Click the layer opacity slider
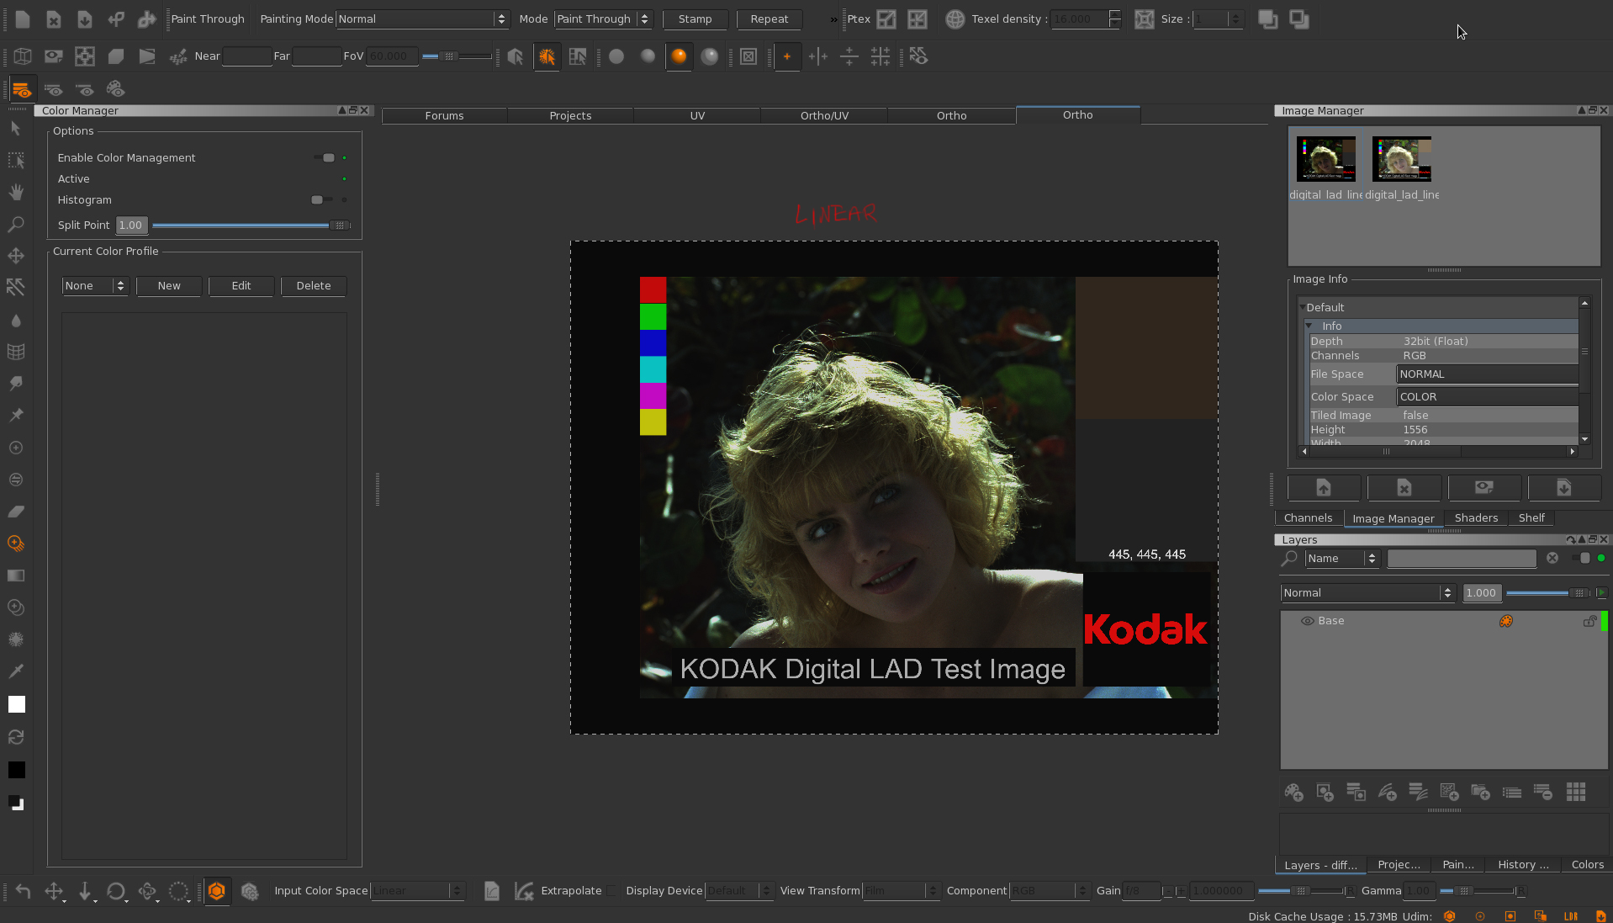 (1548, 593)
